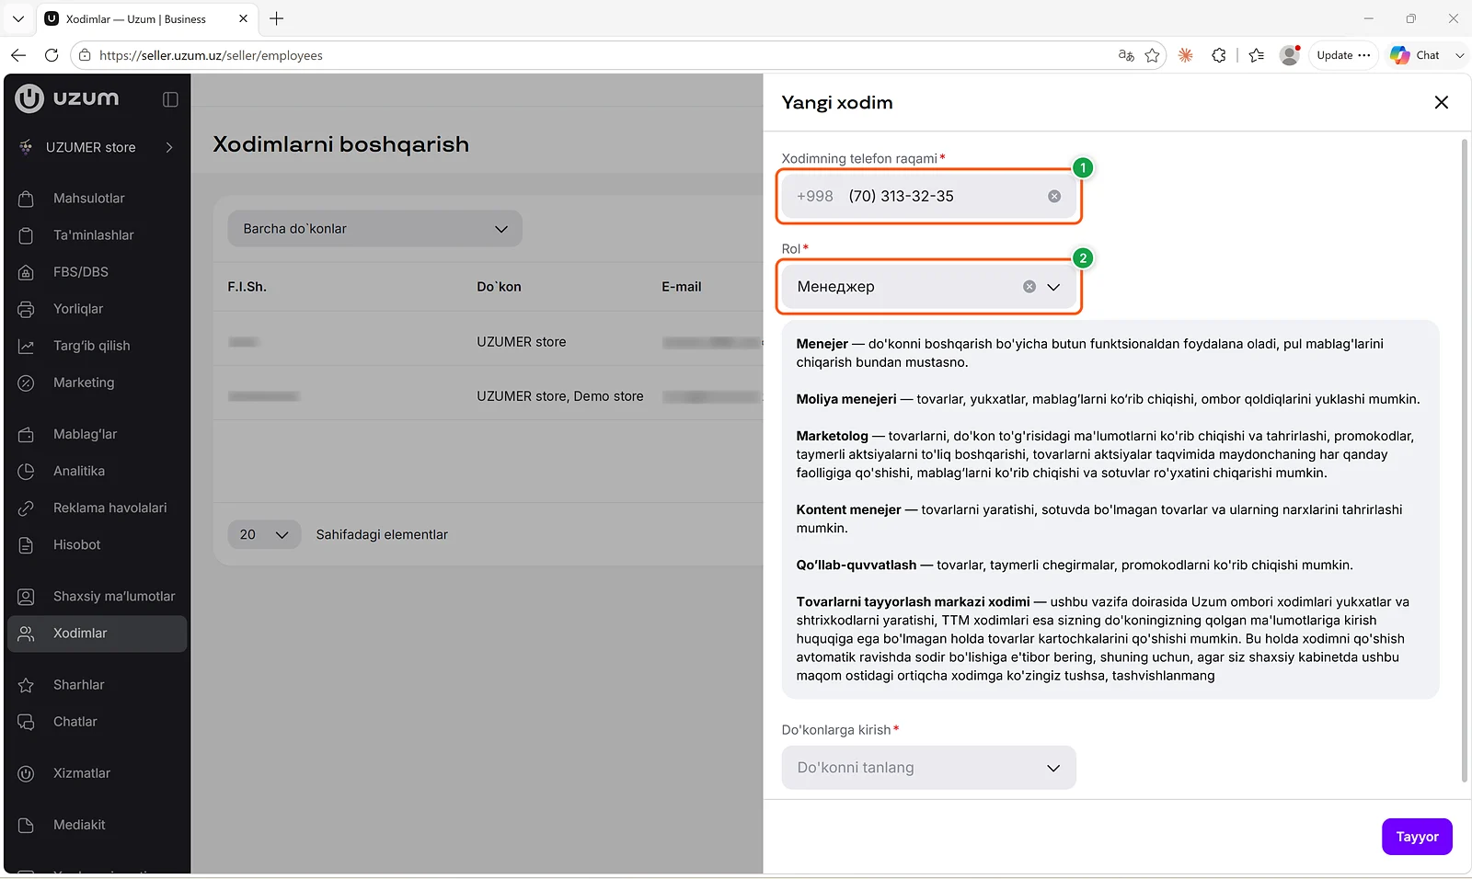Open the 20 items-per-page dropdown
Screen dimensions: 1472x879
(x=264, y=534)
